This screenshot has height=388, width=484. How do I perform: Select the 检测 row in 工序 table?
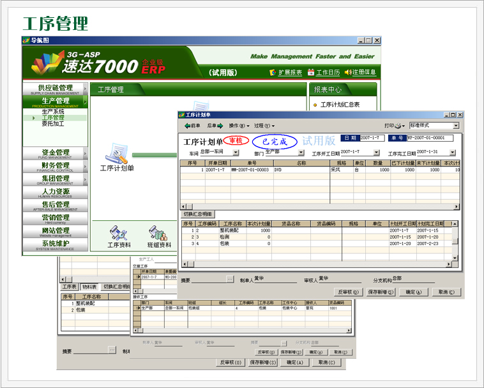(x=317, y=237)
